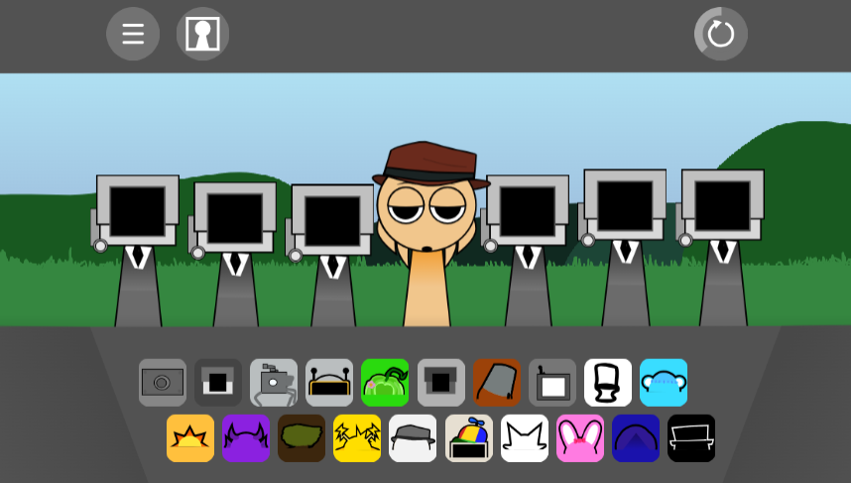This screenshot has width=851, height=483.
Task: Click the rightmost empty monitor-head character
Action: tap(722, 238)
